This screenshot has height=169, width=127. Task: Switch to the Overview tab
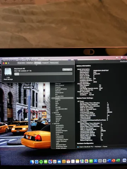[x=21, y=63]
